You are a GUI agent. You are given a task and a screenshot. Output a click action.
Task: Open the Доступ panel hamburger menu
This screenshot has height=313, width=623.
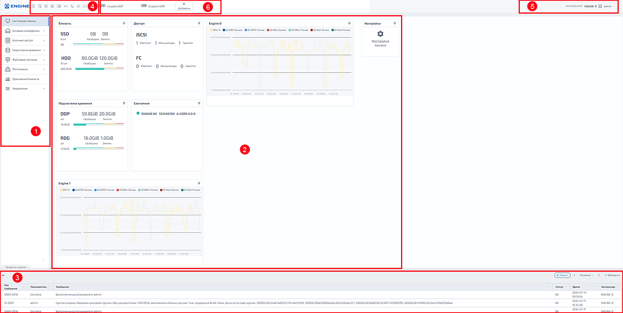pyautogui.click(x=199, y=23)
